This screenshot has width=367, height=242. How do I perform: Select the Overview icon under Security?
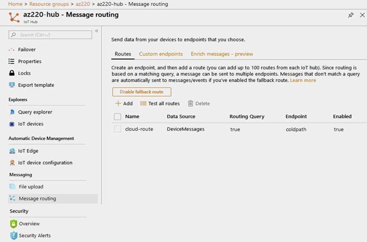(x=13, y=224)
